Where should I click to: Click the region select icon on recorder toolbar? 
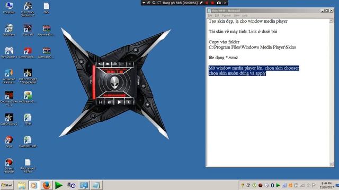[x=159, y=3]
